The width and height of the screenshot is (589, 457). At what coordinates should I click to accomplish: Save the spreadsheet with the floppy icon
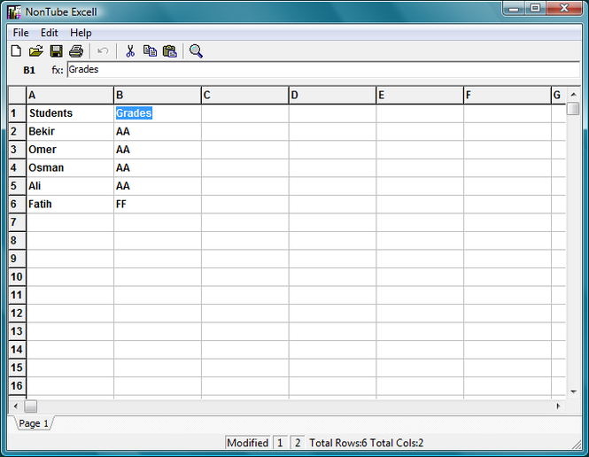pyautogui.click(x=57, y=51)
